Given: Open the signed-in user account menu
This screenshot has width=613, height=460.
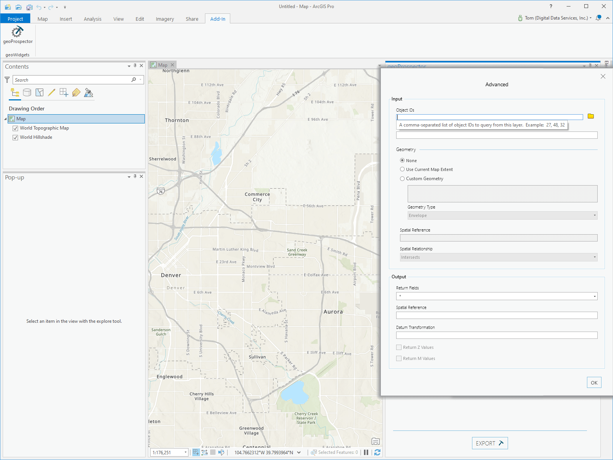Looking at the screenshot, I should coord(555,18).
